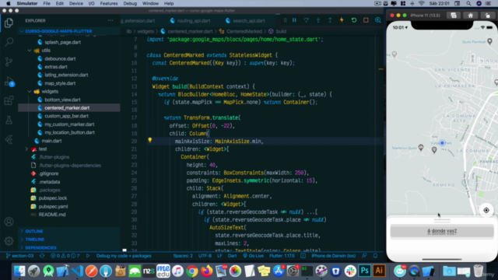Open Explorer more actions ellipsis
This screenshot has width=498, height=280.
[x=110, y=20]
